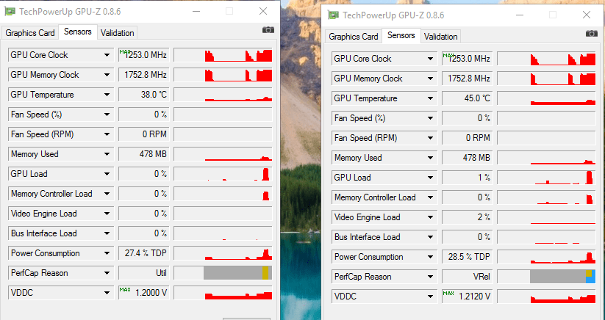Click PerfCap Reason color graph in left window
Viewport: 605px width, 320px height.
pyautogui.click(x=223, y=273)
